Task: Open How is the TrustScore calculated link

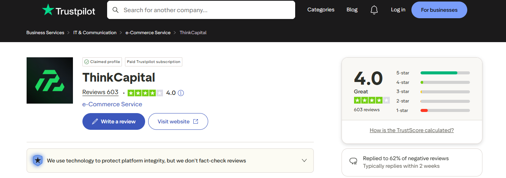Action: 412,130
